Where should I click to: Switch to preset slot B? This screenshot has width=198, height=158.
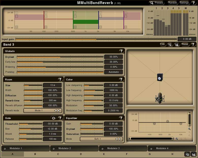coord(35,154)
